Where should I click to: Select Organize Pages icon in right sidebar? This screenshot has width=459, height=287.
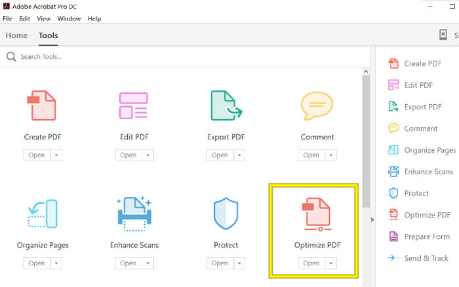click(393, 150)
